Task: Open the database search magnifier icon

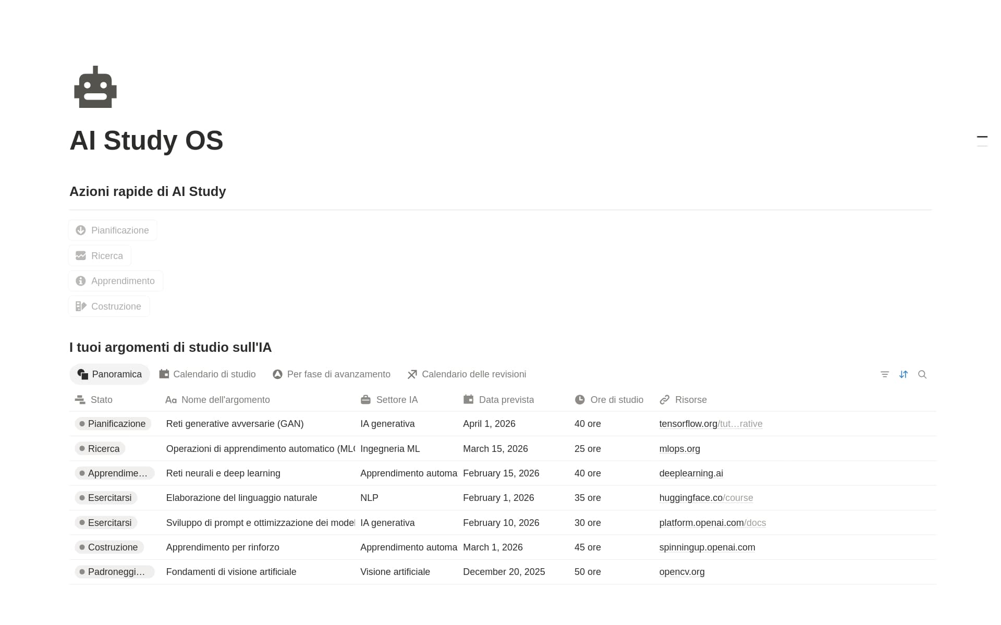Action: pos(922,374)
